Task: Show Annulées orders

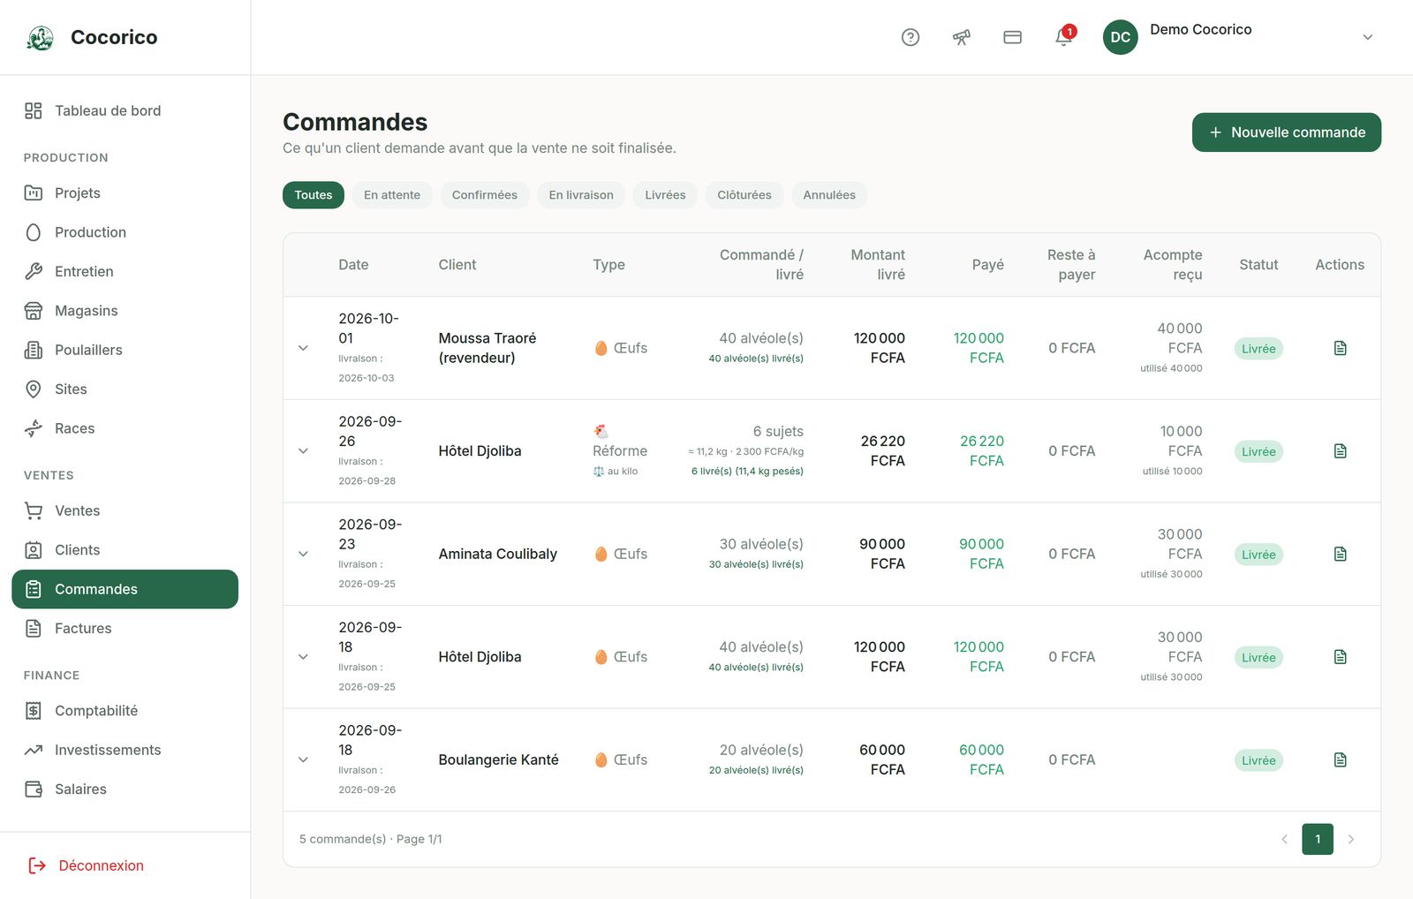Action: (829, 195)
